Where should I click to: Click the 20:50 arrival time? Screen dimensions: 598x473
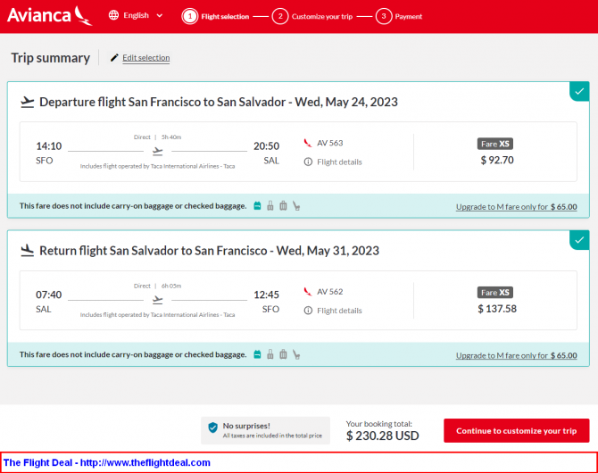click(x=267, y=146)
